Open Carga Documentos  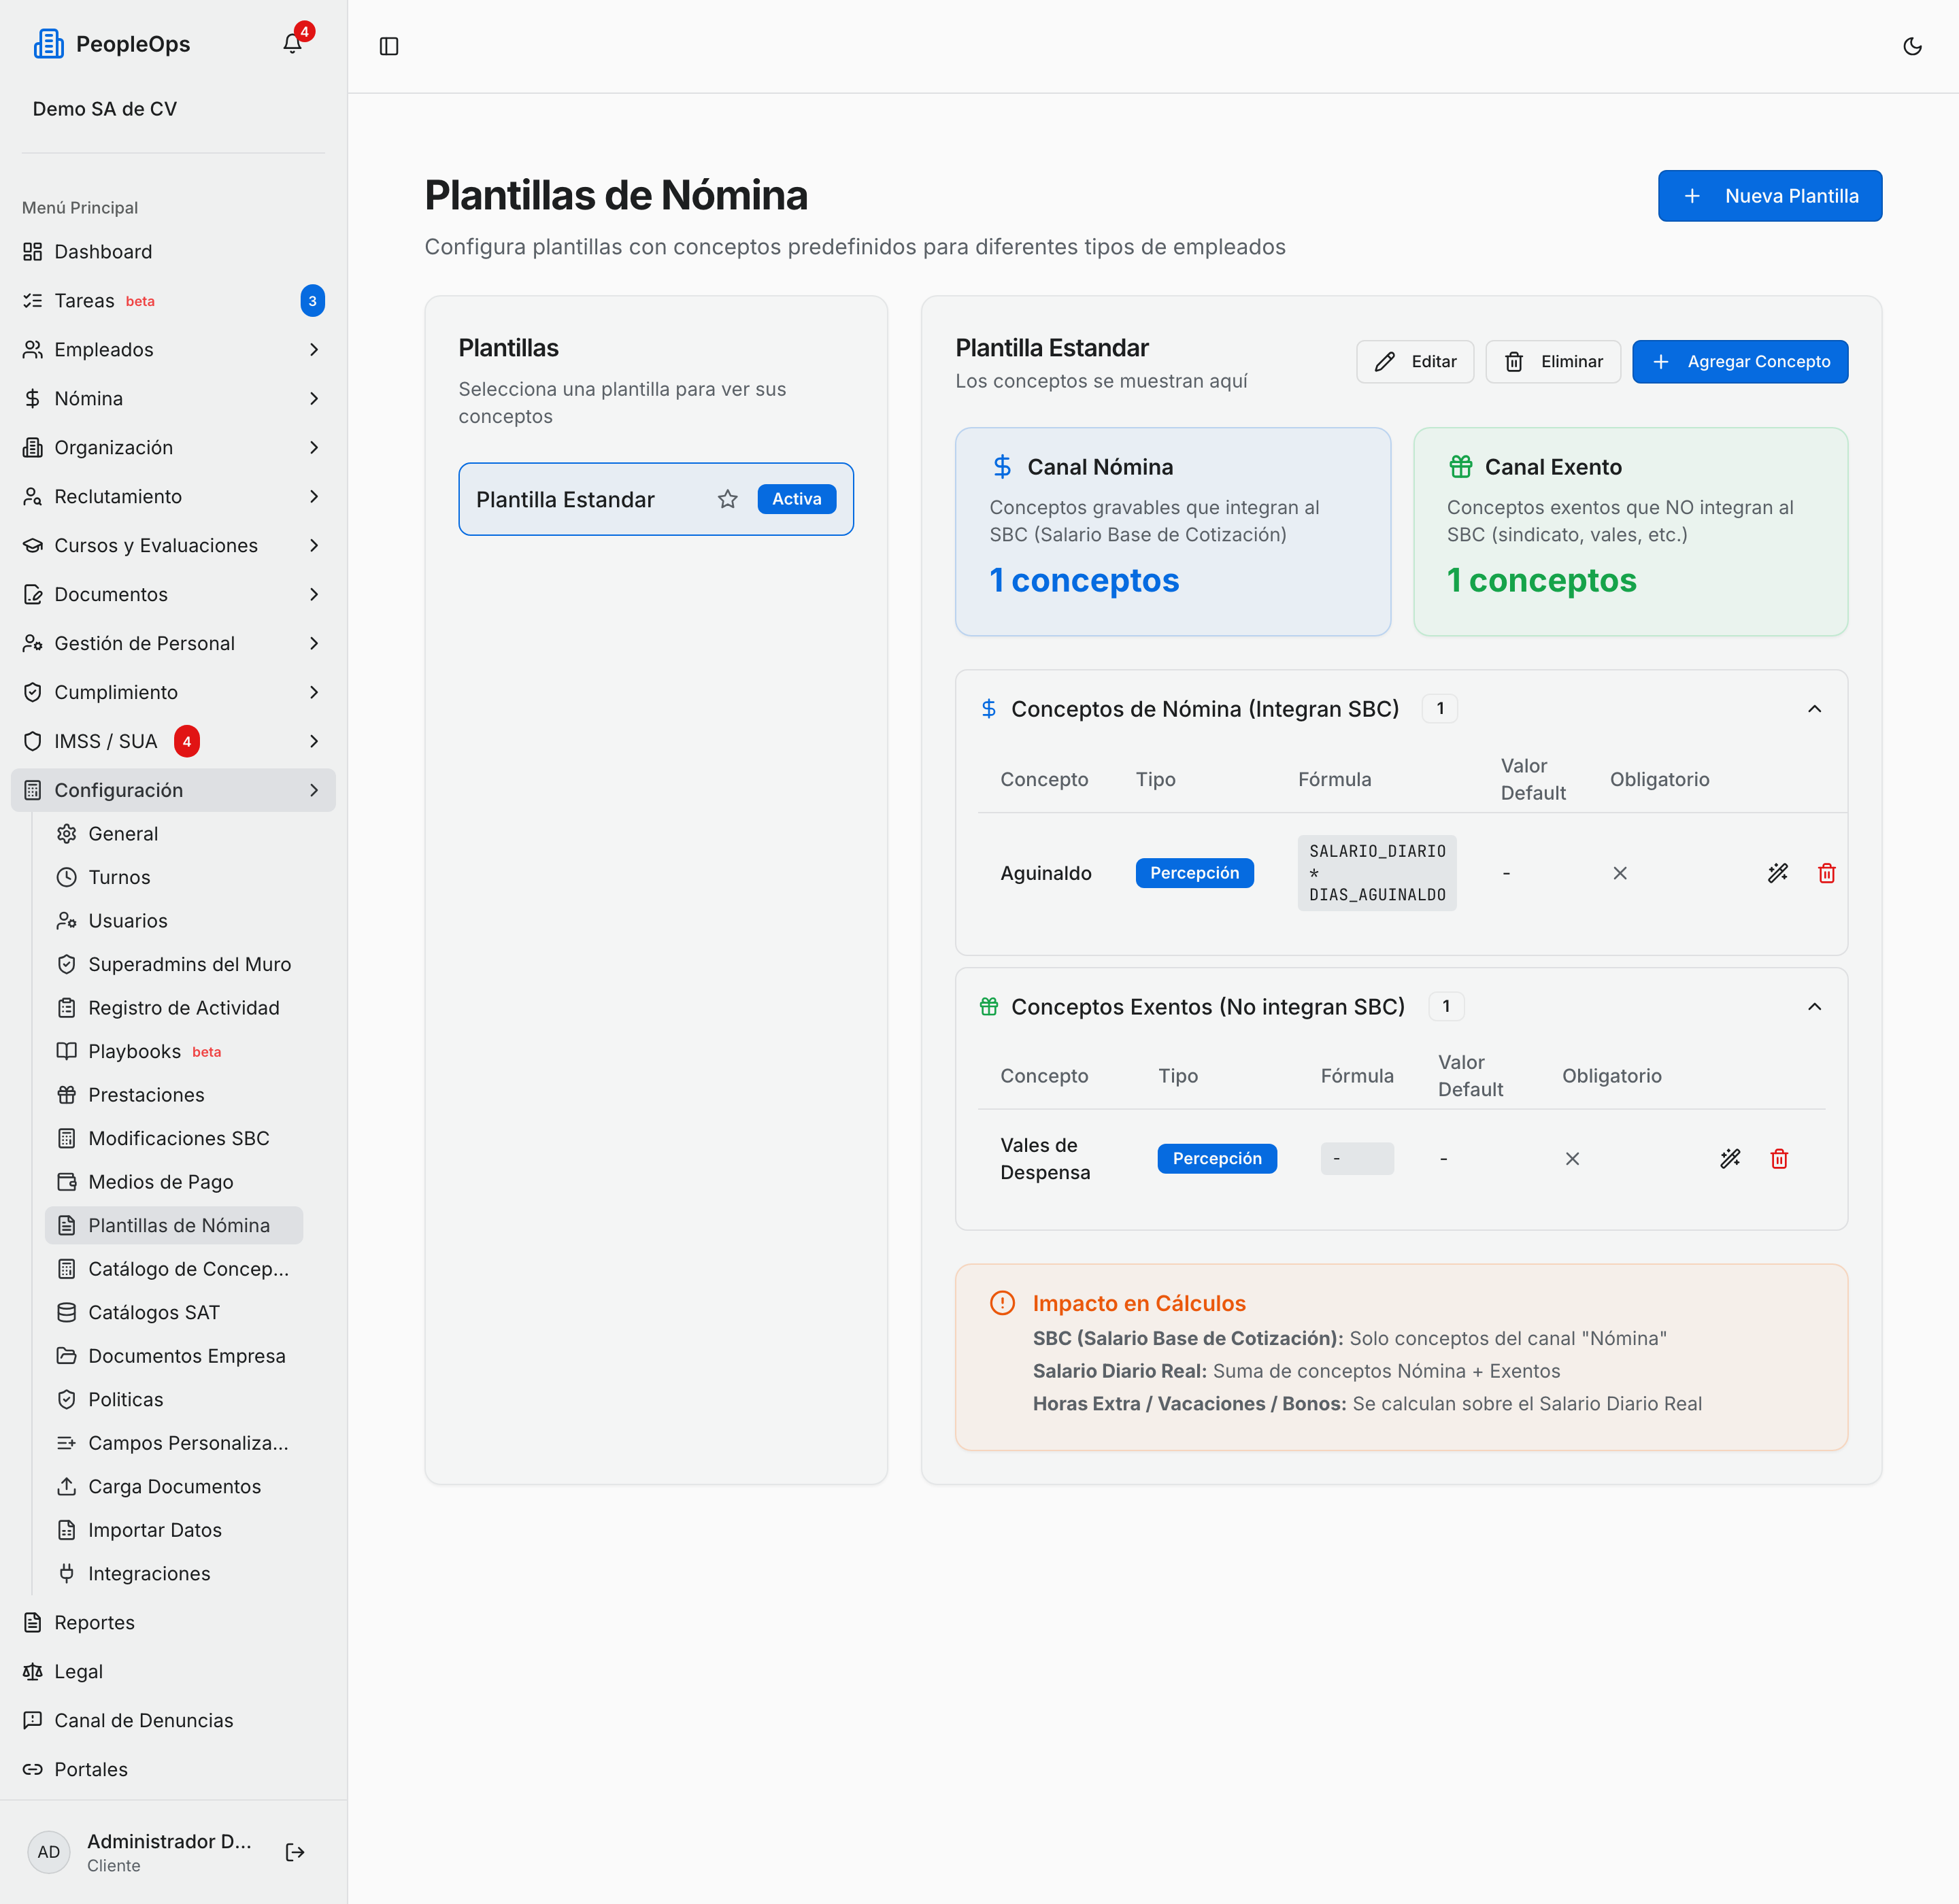click(174, 1486)
